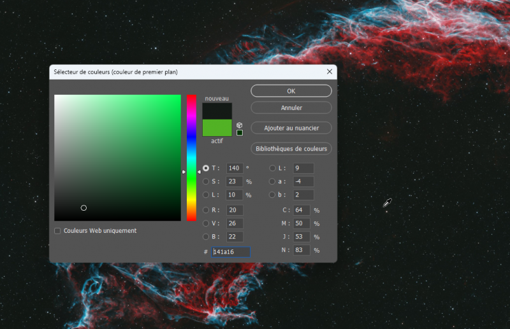This screenshot has height=329, width=510.
Task: Click Ajouter au nuancier
Action: (291, 128)
